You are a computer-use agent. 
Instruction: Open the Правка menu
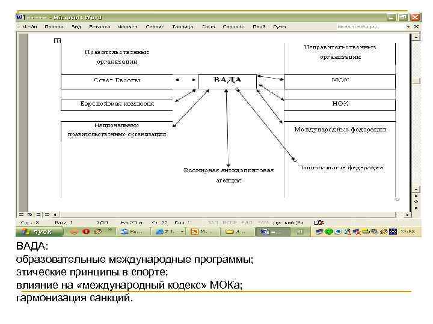pyautogui.click(x=54, y=27)
